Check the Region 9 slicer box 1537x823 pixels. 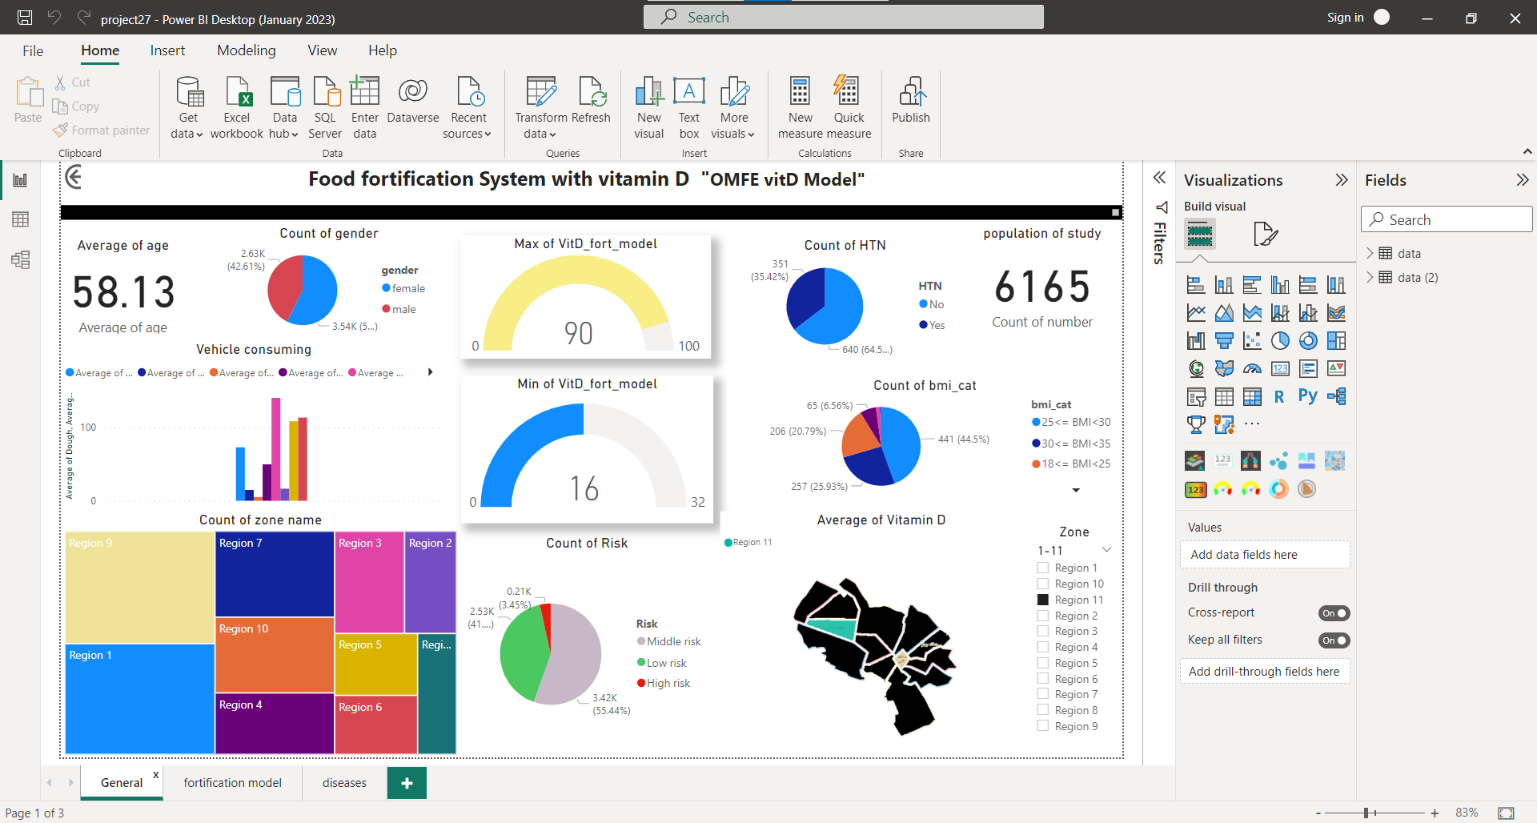[x=1043, y=726]
